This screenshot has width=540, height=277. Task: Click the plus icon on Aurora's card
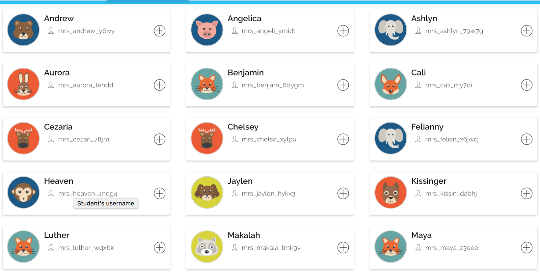point(160,85)
